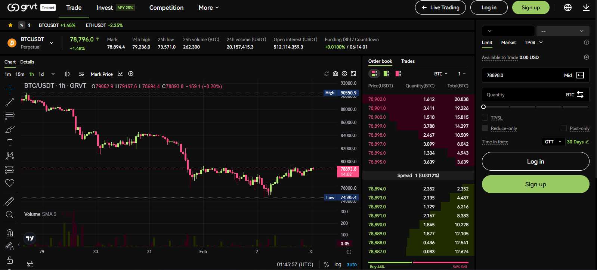Open the More menu dropdown

point(208,7)
